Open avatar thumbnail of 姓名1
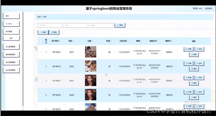 click(91, 52)
